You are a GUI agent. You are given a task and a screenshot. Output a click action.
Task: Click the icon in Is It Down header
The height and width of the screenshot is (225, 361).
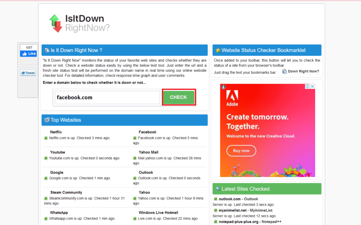[x=47, y=50]
